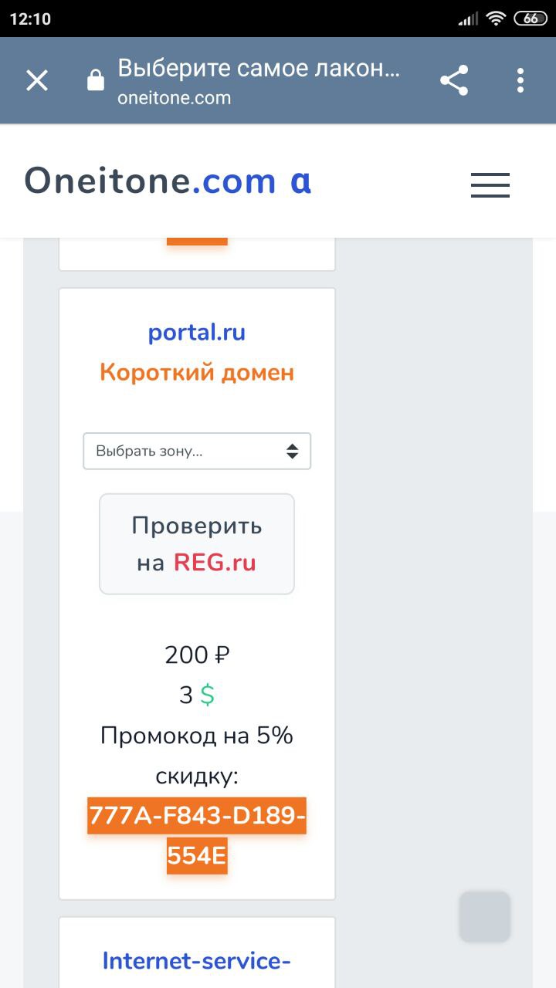Tap the oneitone.com URL text
The height and width of the screenshot is (988, 556).
click(x=175, y=98)
